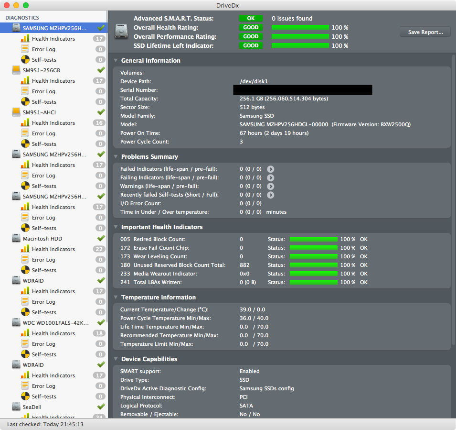The image size is (456, 430).
Task: Click badge 16 beside SM951-AHCI Health Indicators
Action: tap(99, 123)
